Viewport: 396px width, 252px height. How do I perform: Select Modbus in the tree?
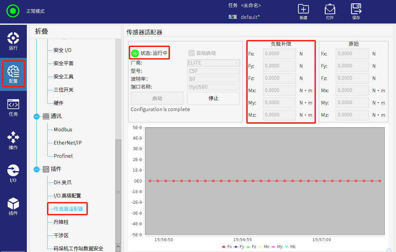click(63, 130)
